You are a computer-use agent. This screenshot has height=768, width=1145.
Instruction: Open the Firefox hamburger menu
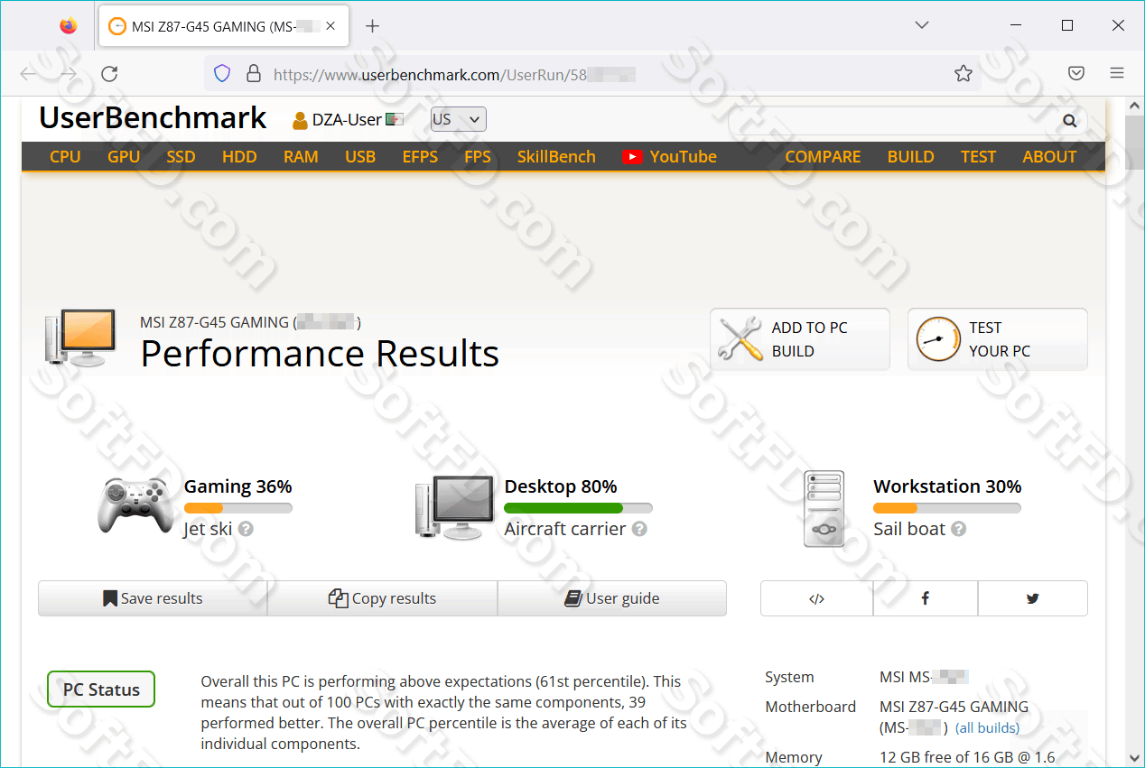1116,72
